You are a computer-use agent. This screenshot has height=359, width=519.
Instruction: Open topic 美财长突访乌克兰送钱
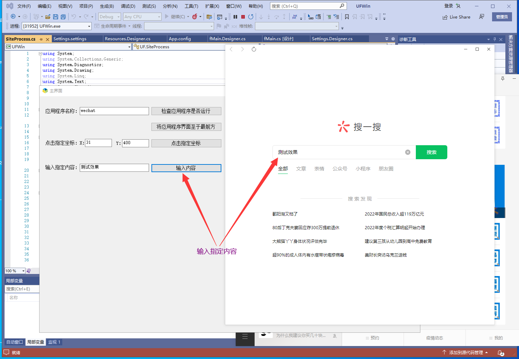386,255
